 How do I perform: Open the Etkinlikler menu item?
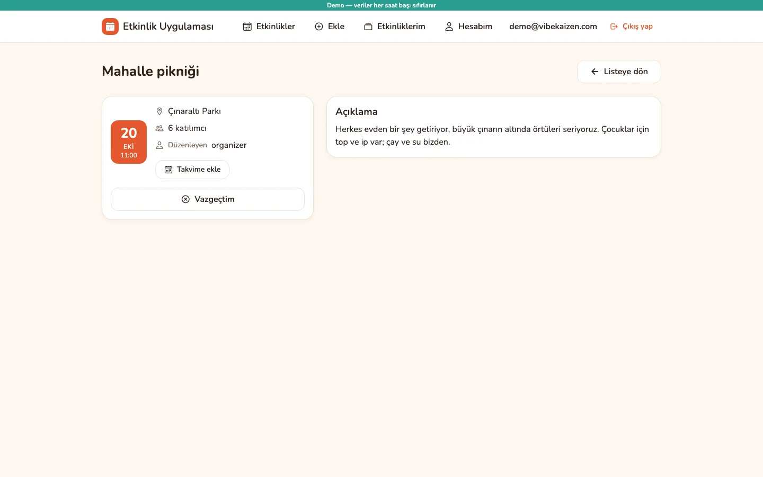click(x=269, y=26)
